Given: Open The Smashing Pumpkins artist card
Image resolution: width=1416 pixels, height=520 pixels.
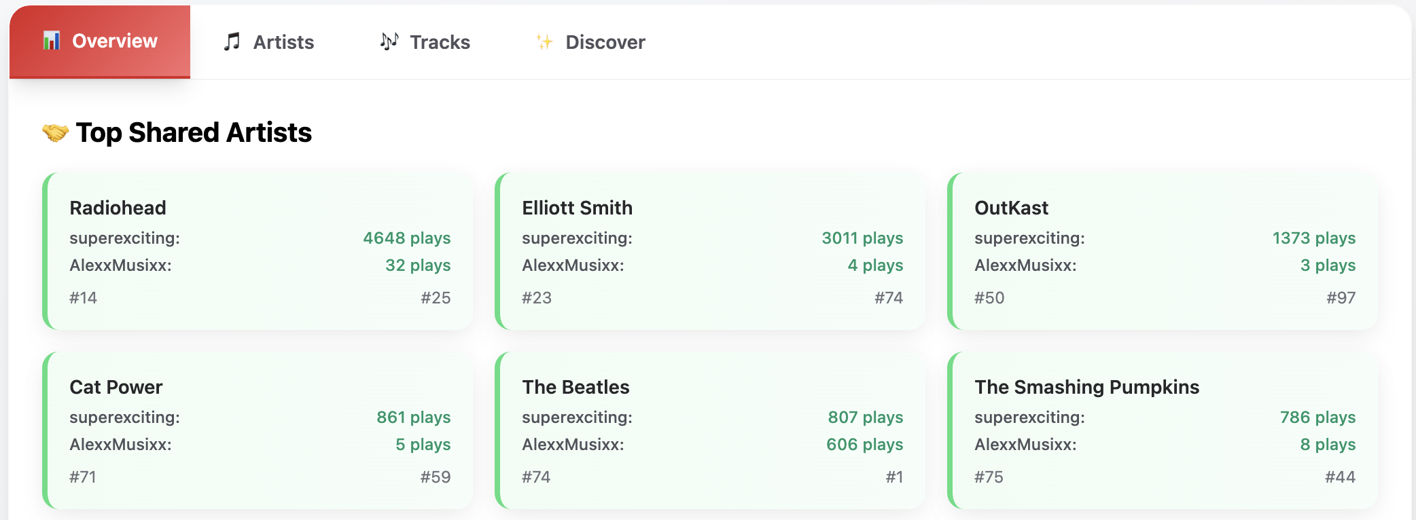Looking at the screenshot, I should [1163, 430].
